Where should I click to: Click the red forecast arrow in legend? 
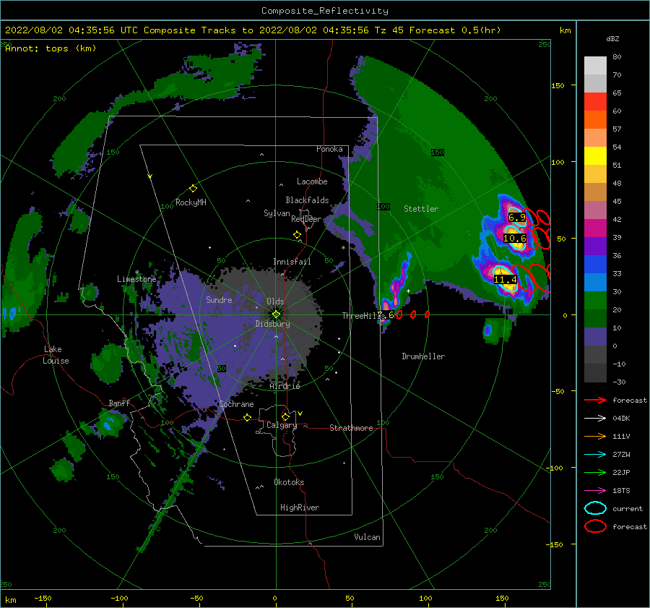click(595, 400)
